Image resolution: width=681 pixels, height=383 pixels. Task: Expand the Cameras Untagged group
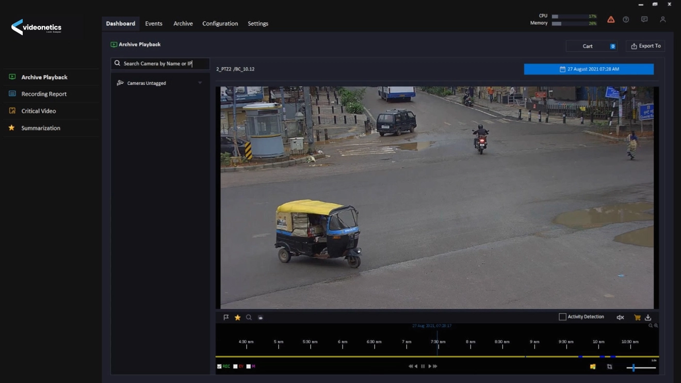point(200,83)
